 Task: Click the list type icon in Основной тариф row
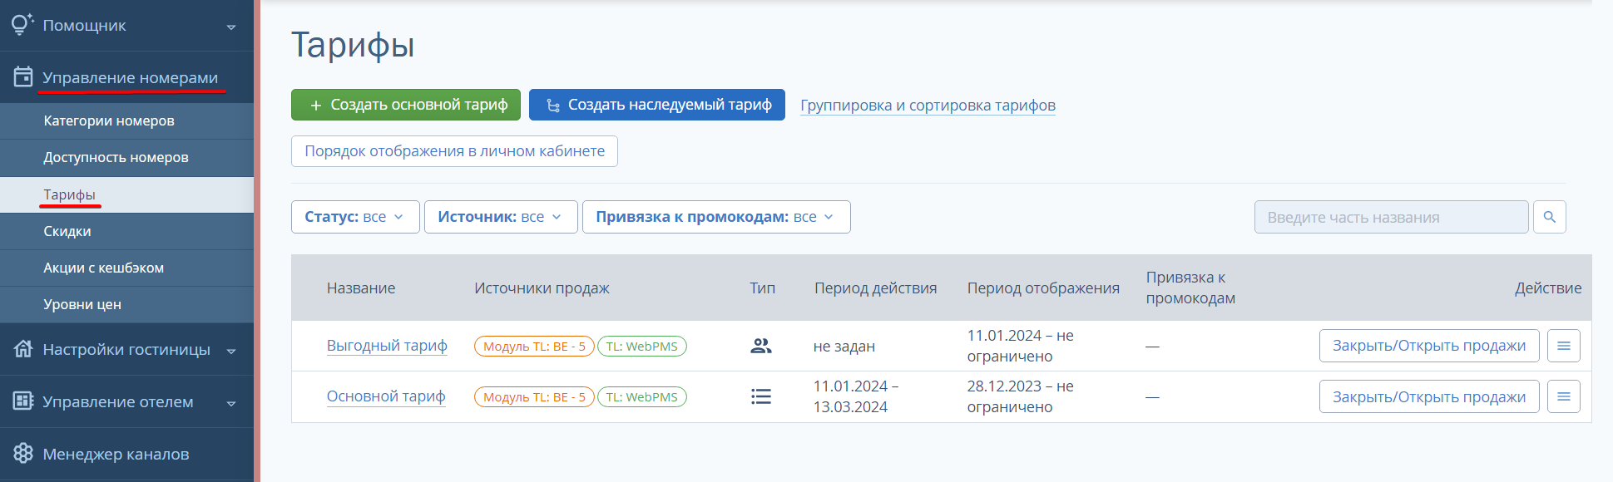tap(761, 396)
